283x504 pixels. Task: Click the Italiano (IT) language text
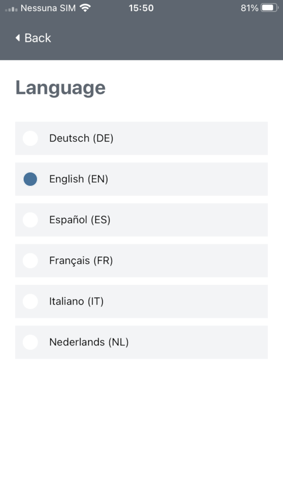coord(76,301)
